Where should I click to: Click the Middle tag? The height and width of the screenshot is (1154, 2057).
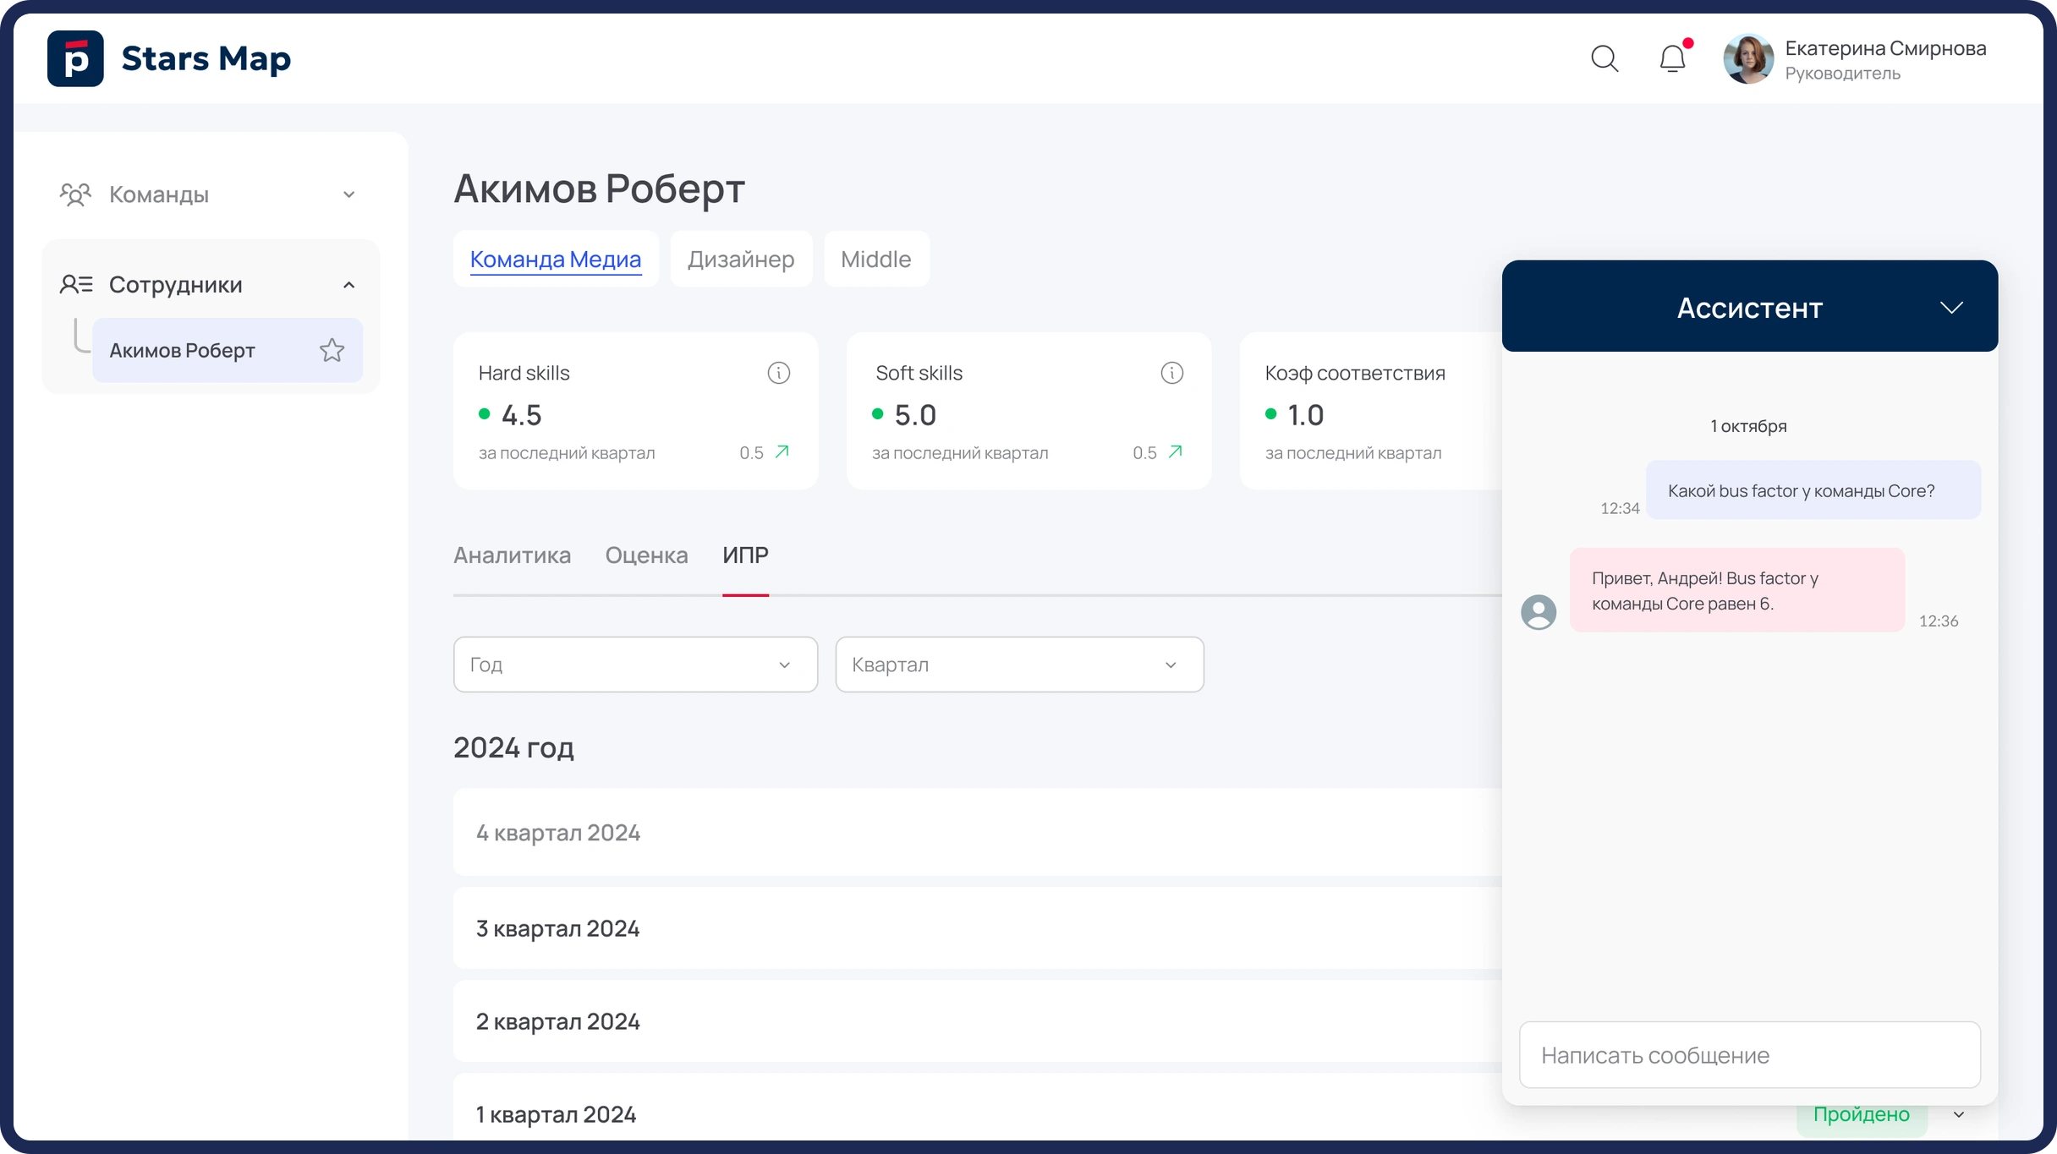pos(876,259)
